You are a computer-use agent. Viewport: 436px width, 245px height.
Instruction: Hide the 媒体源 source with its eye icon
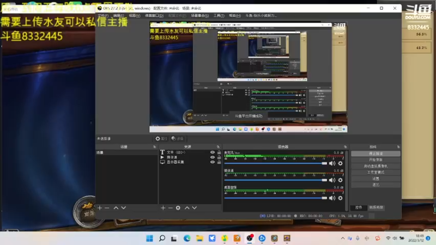click(213, 157)
